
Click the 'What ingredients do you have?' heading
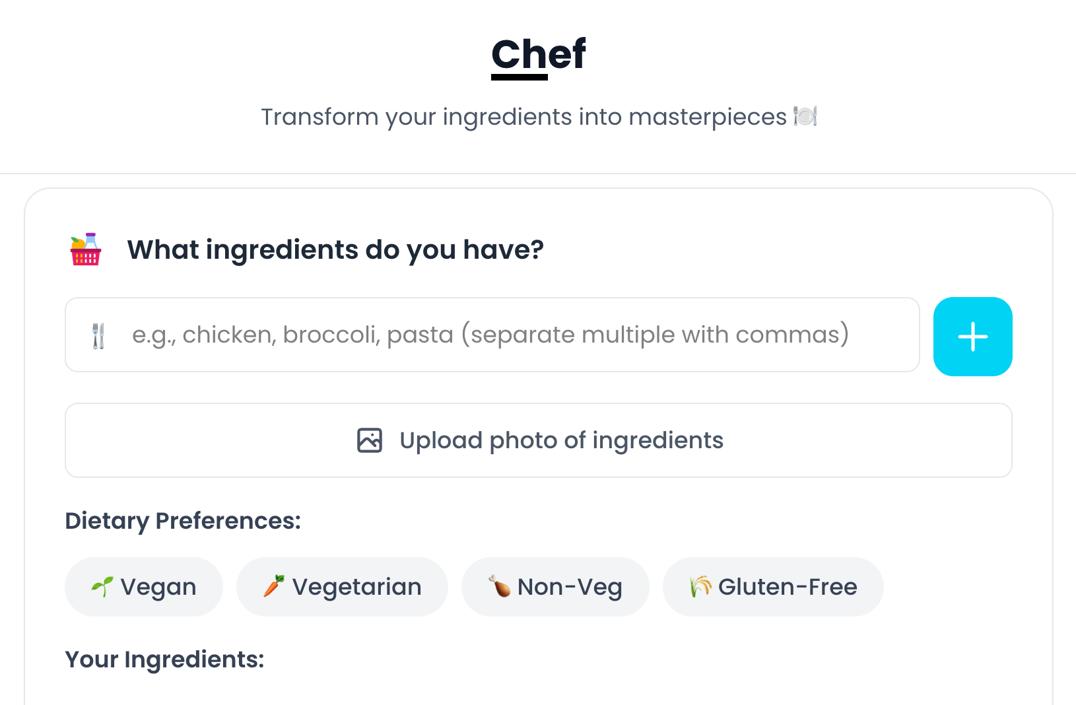[x=335, y=250]
